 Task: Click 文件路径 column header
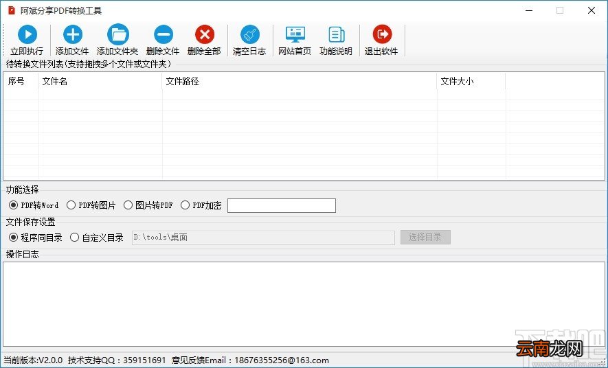[300, 81]
